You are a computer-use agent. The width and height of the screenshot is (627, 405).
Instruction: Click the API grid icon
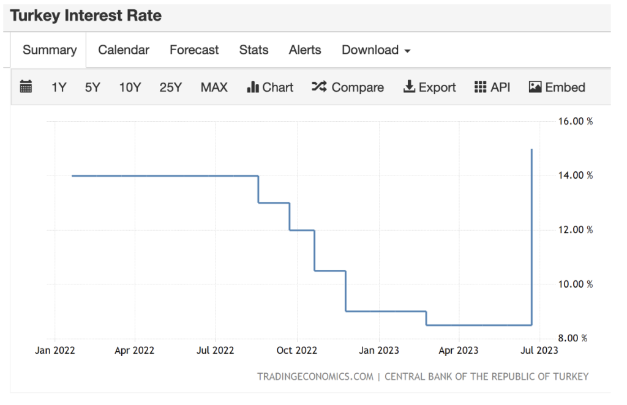(x=481, y=87)
